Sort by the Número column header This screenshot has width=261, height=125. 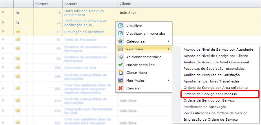(x=42, y=4)
